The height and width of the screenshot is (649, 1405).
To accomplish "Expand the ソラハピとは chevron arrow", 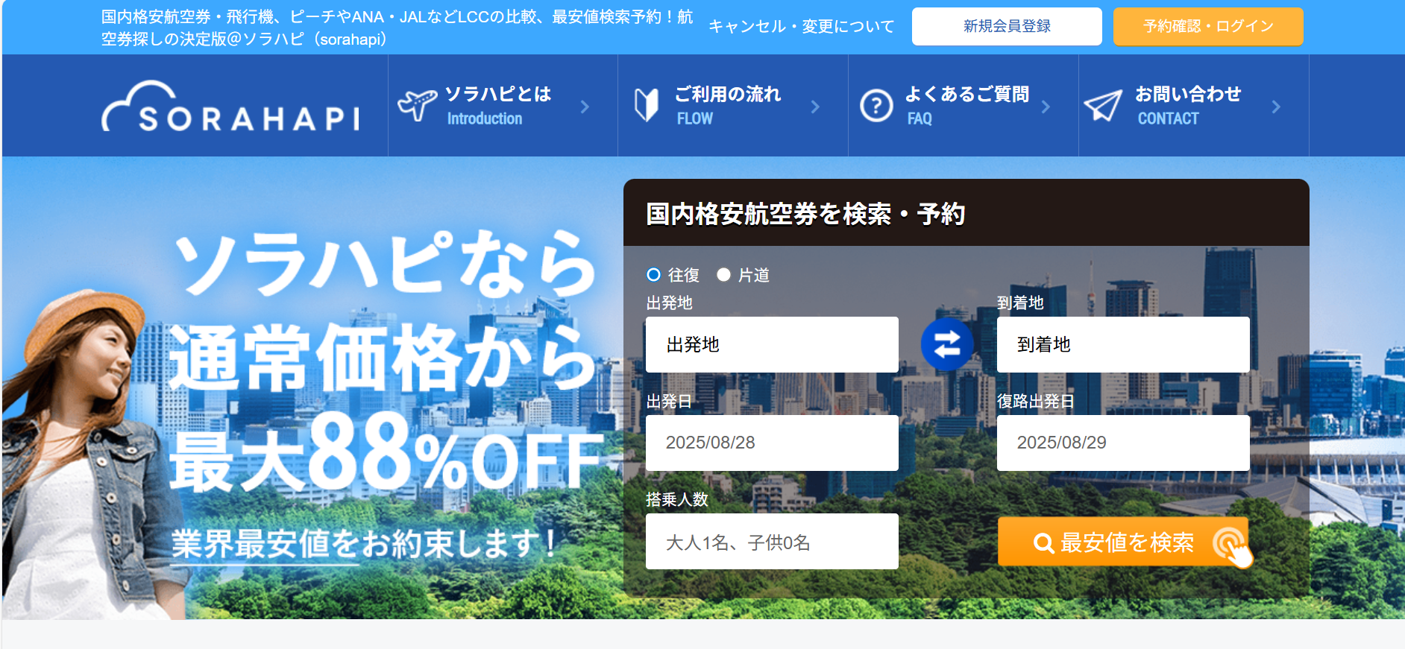I will 585,107.
